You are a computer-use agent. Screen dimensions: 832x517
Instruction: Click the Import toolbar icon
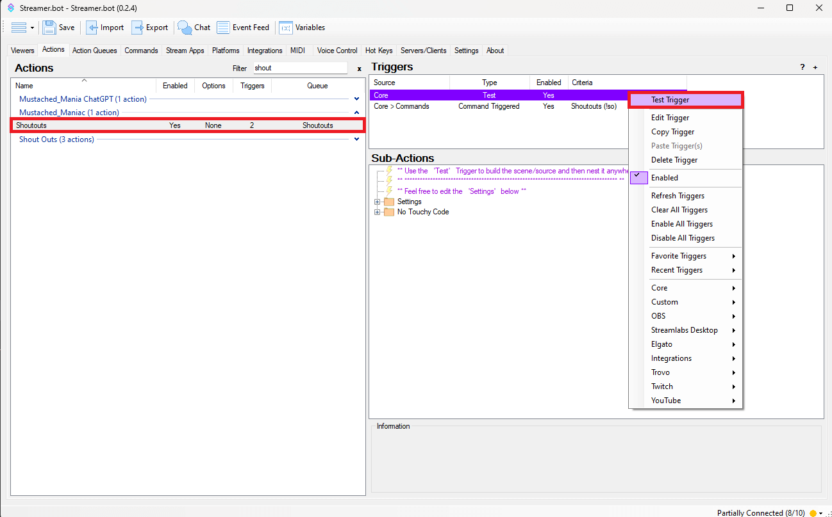point(93,28)
